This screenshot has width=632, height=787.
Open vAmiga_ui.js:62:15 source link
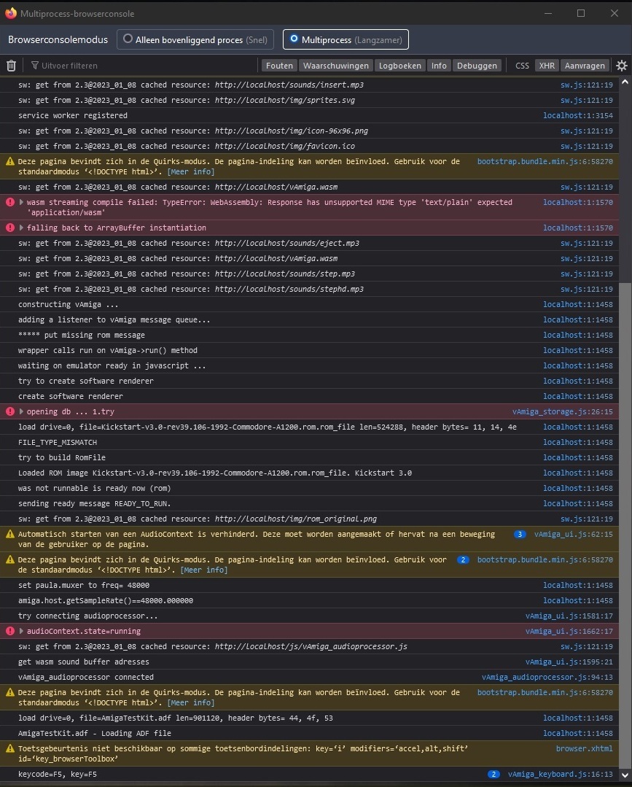(x=573, y=534)
